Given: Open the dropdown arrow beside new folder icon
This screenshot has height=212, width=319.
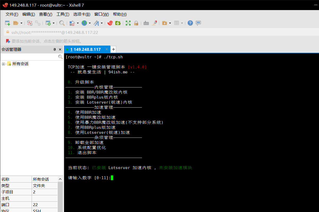Looking at the screenshot, I should point(170,23).
